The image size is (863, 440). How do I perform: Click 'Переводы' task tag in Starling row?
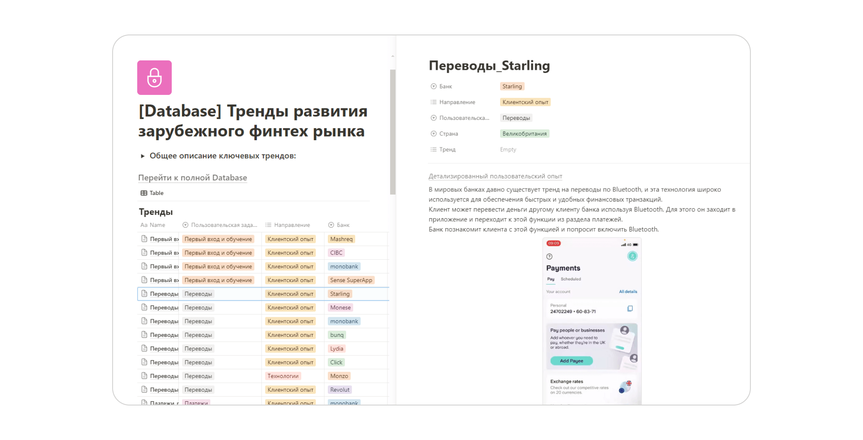tap(198, 294)
